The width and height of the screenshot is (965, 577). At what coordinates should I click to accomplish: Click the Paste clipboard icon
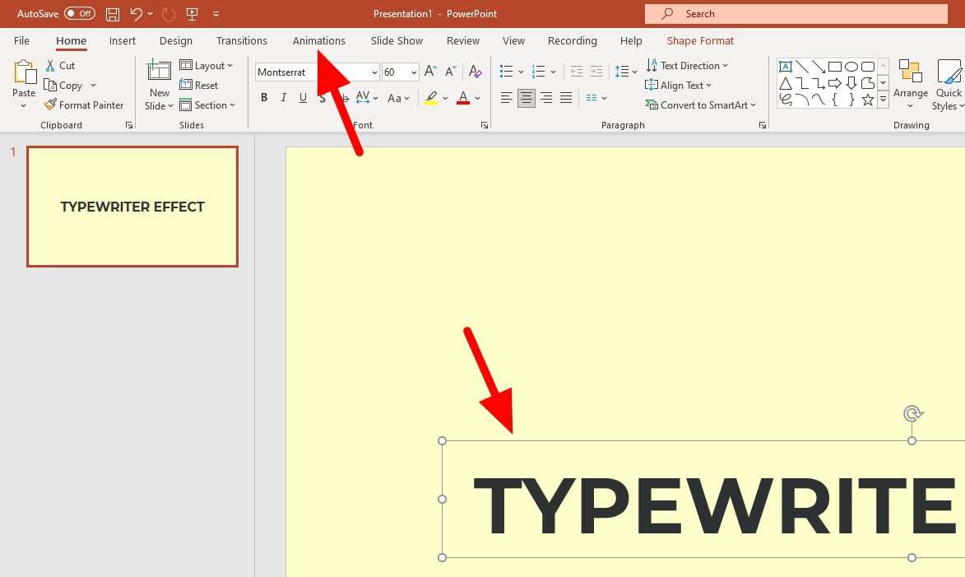[x=24, y=72]
